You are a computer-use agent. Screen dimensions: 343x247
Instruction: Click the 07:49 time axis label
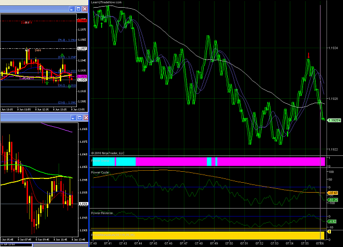[214, 243]
